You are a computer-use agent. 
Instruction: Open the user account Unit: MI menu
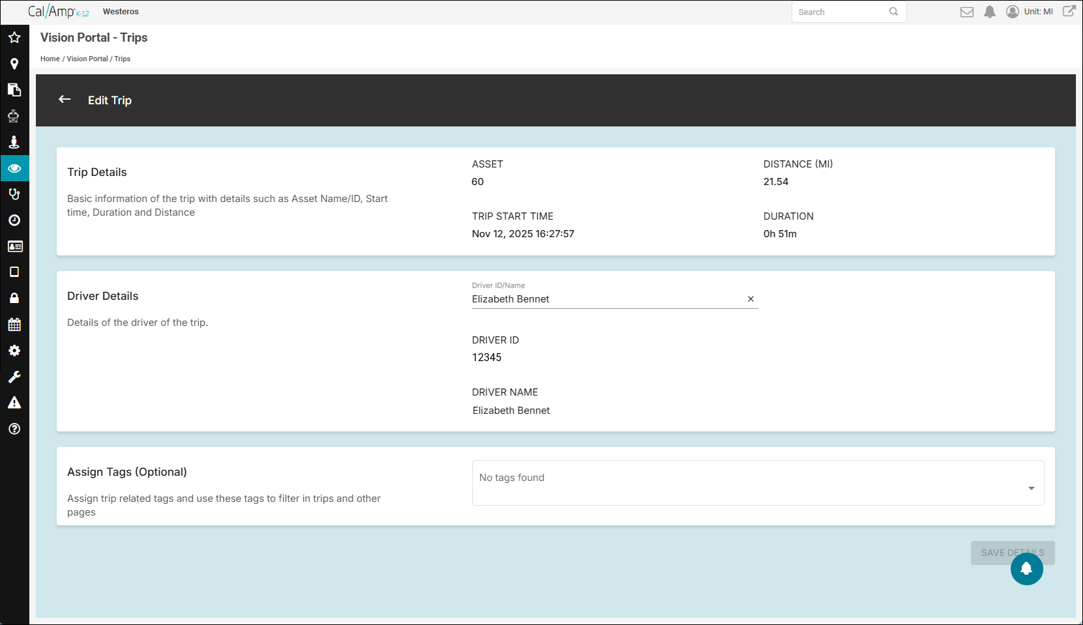tap(1030, 12)
